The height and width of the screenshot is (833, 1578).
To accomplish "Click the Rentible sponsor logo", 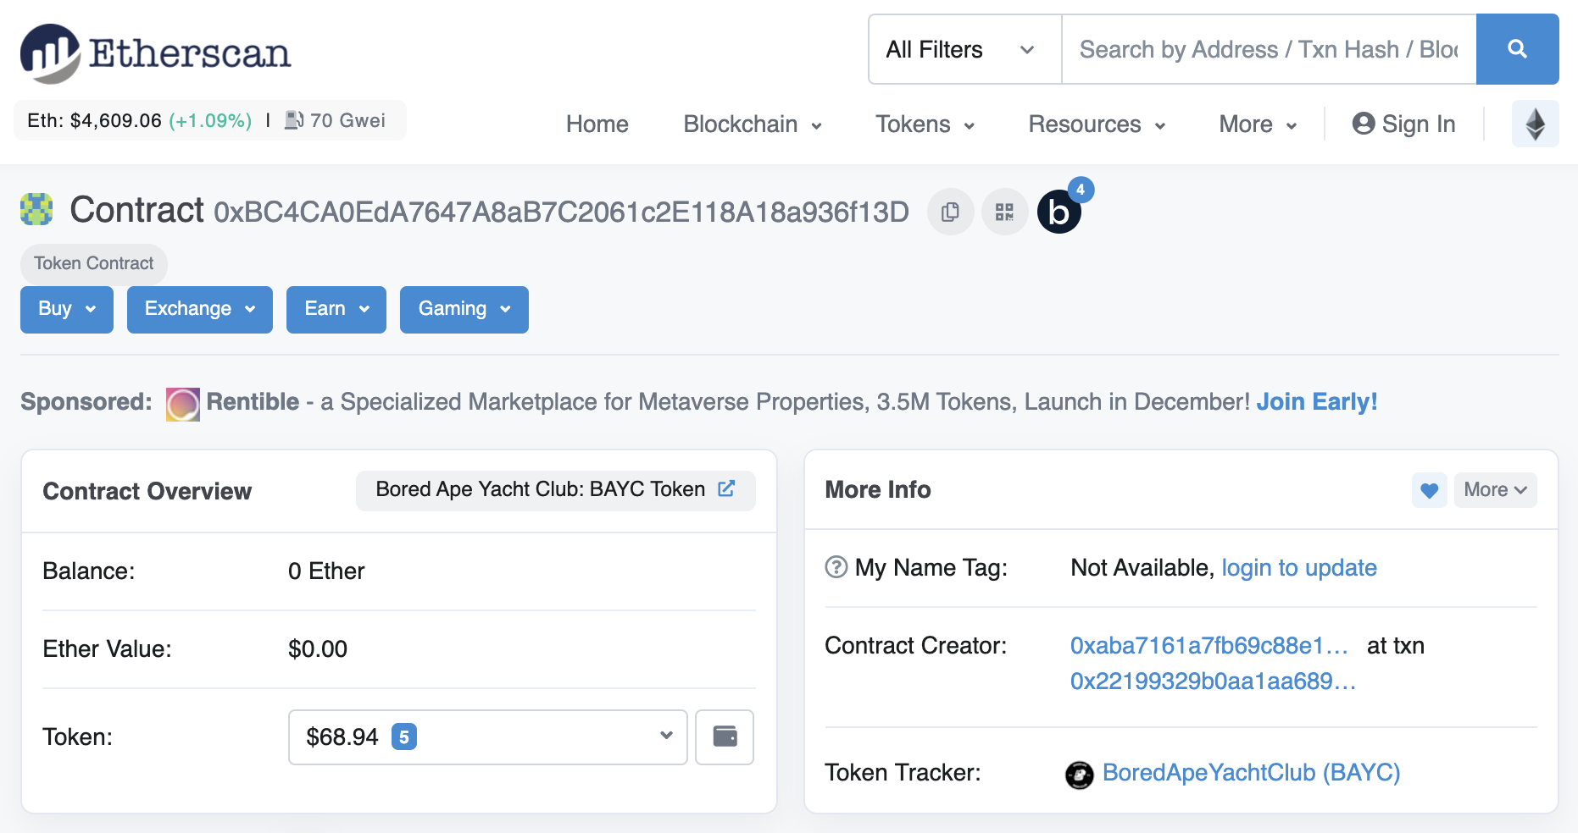I will tap(182, 404).
